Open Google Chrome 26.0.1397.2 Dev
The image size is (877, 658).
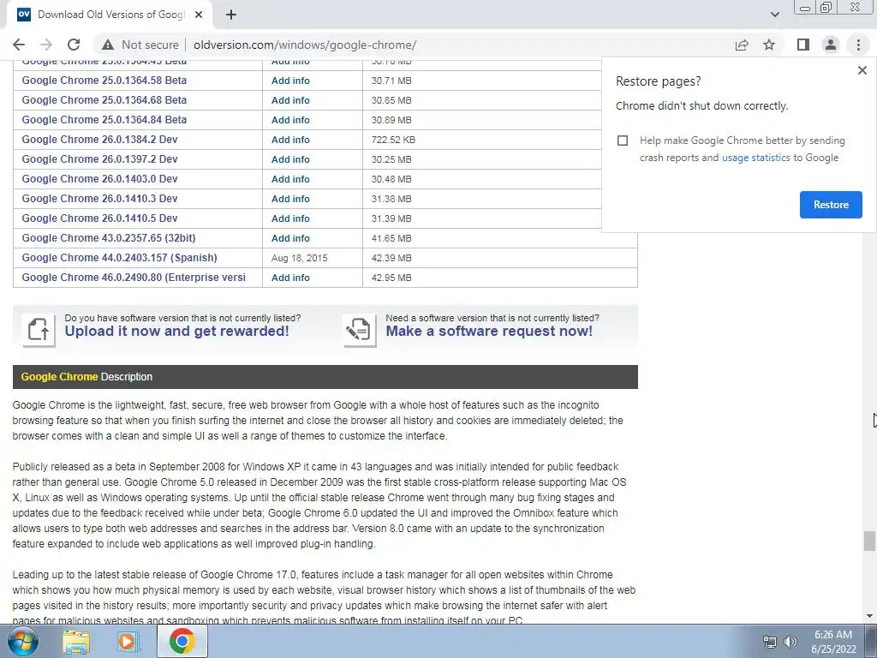tap(99, 159)
